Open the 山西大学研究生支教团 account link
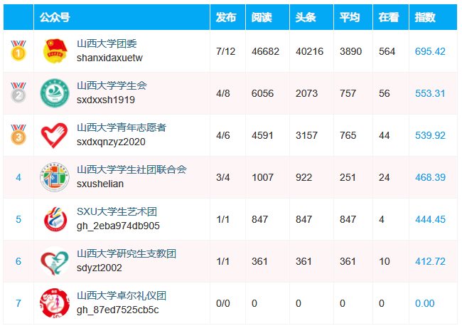Viewport: 462px width, 326px height. (x=127, y=253)
